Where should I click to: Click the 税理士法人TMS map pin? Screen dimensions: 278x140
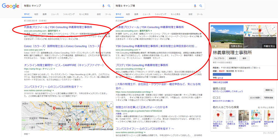pyautogui.click(x=54, y=108)
